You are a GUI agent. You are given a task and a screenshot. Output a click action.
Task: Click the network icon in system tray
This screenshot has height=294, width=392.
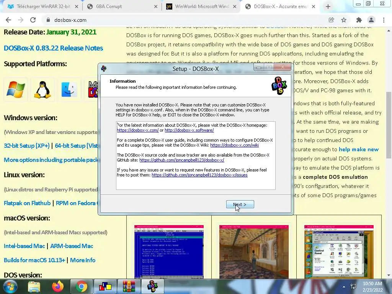(x=353, y=286)
